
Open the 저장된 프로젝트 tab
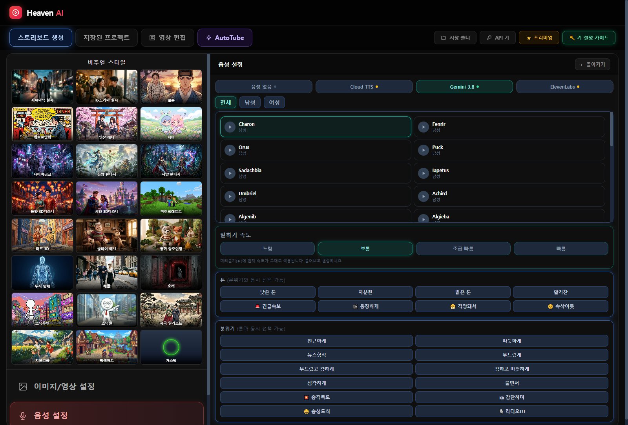coord(106,38)
